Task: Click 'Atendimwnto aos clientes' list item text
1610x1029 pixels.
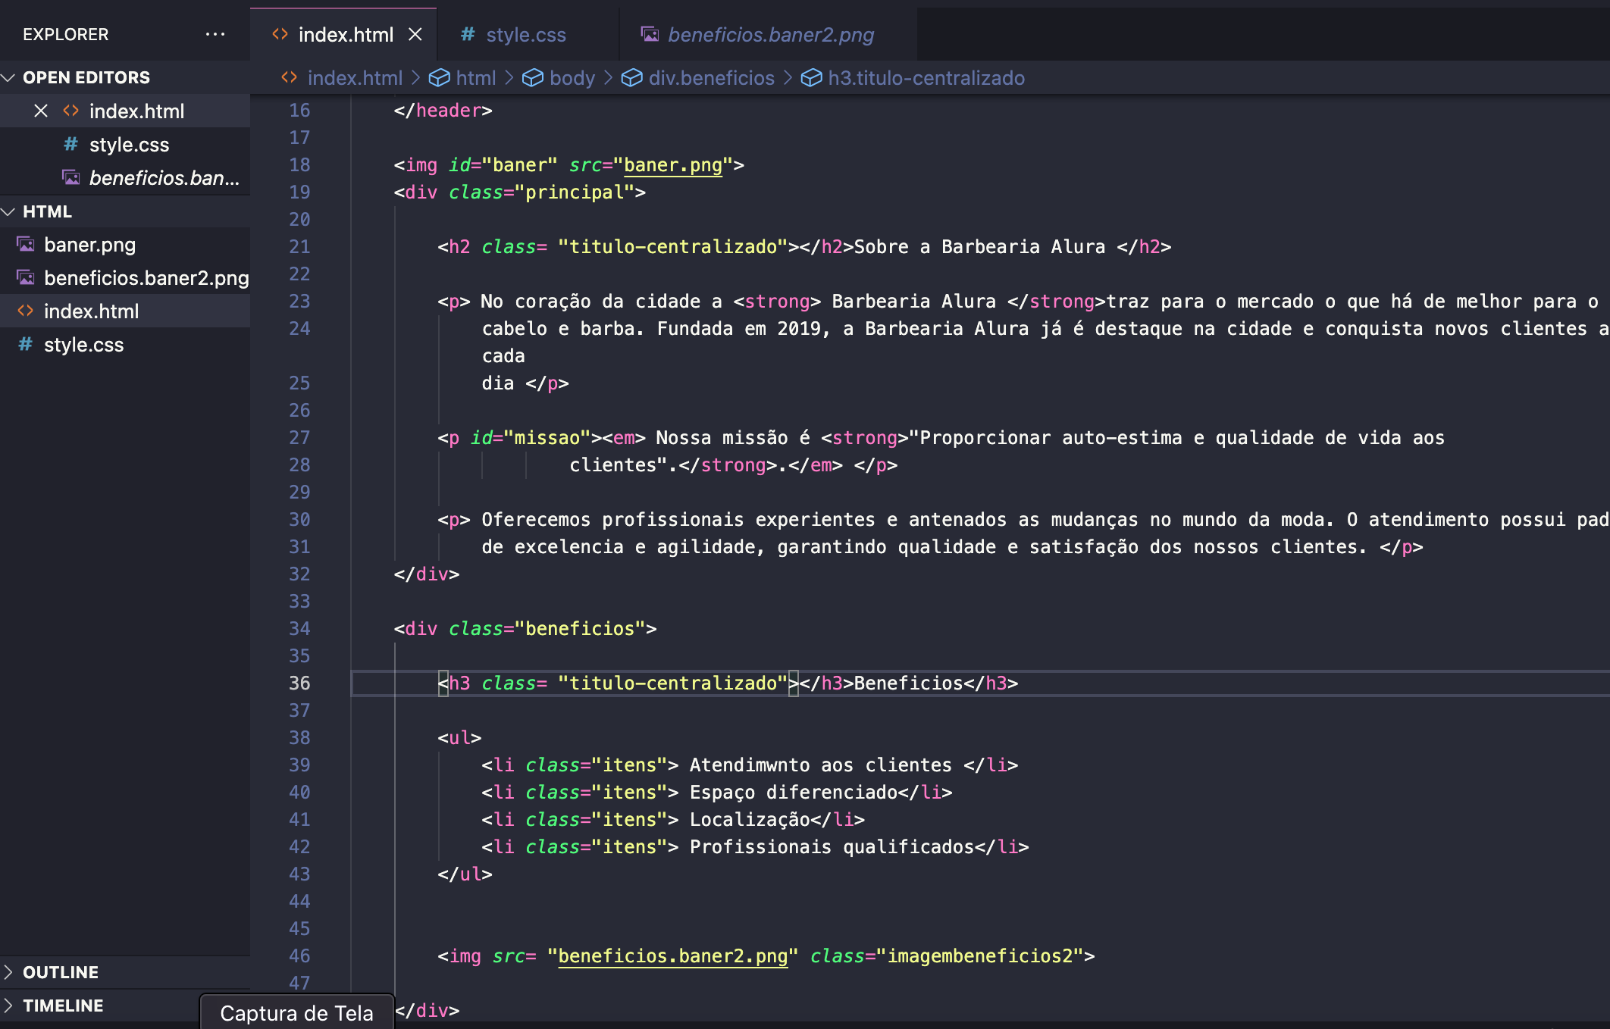Action: pyautogui.click(x=821, y=765)
